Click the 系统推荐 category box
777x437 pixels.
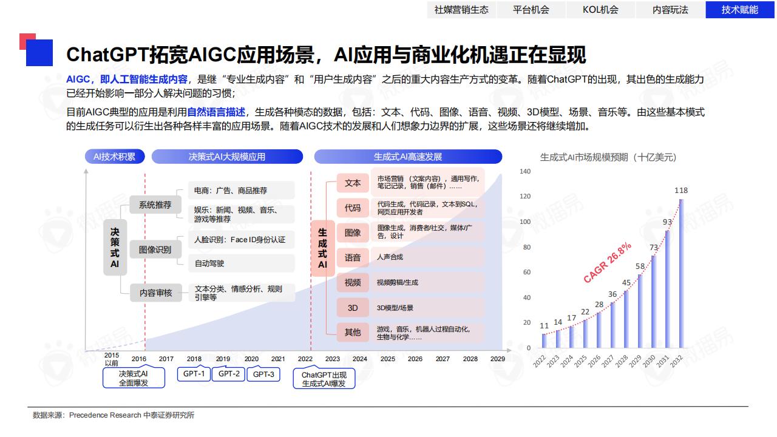tap(155, 205)
